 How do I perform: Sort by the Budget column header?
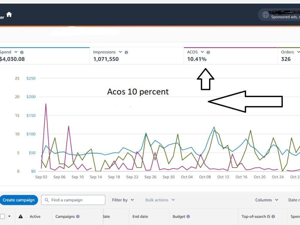tap(179, 216)
